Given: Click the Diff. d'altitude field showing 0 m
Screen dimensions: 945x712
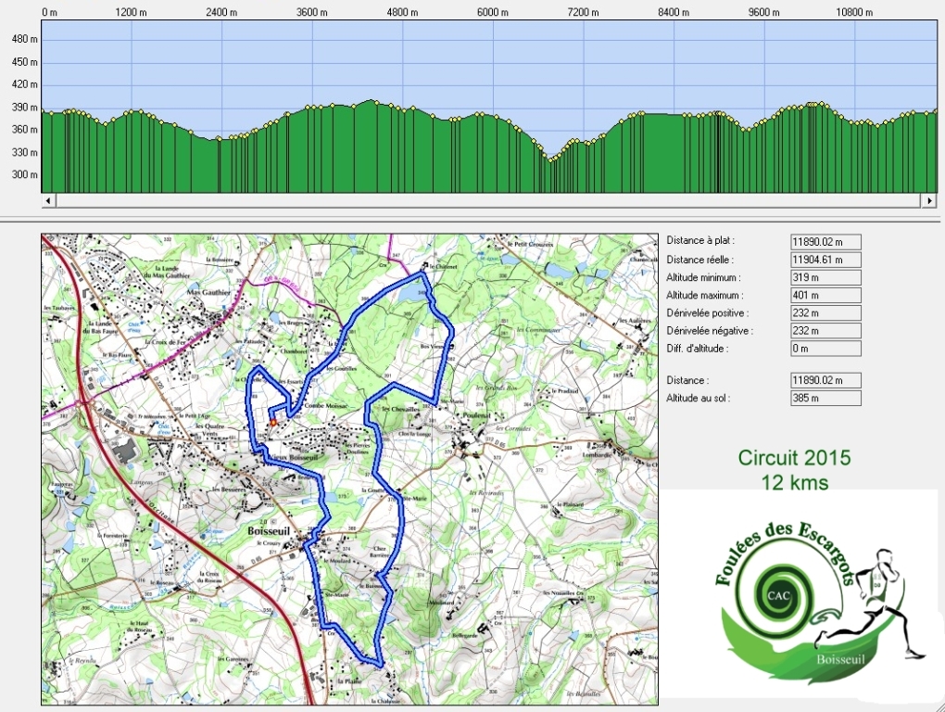Looking at the screenshot, I should 825,349.
